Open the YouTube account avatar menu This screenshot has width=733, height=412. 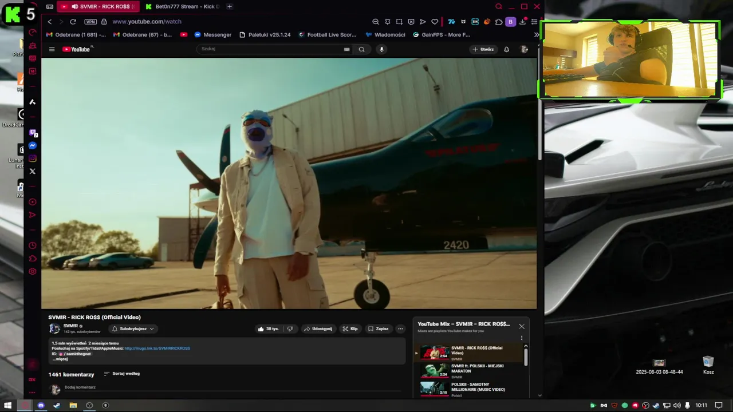pos(524,49)
